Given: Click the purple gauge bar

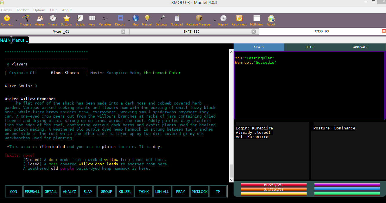Looking at the screenshot, I should pyautogui.click(x=347, y=185).
